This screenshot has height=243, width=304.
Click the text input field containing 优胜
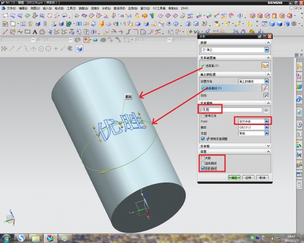point(232,110)
